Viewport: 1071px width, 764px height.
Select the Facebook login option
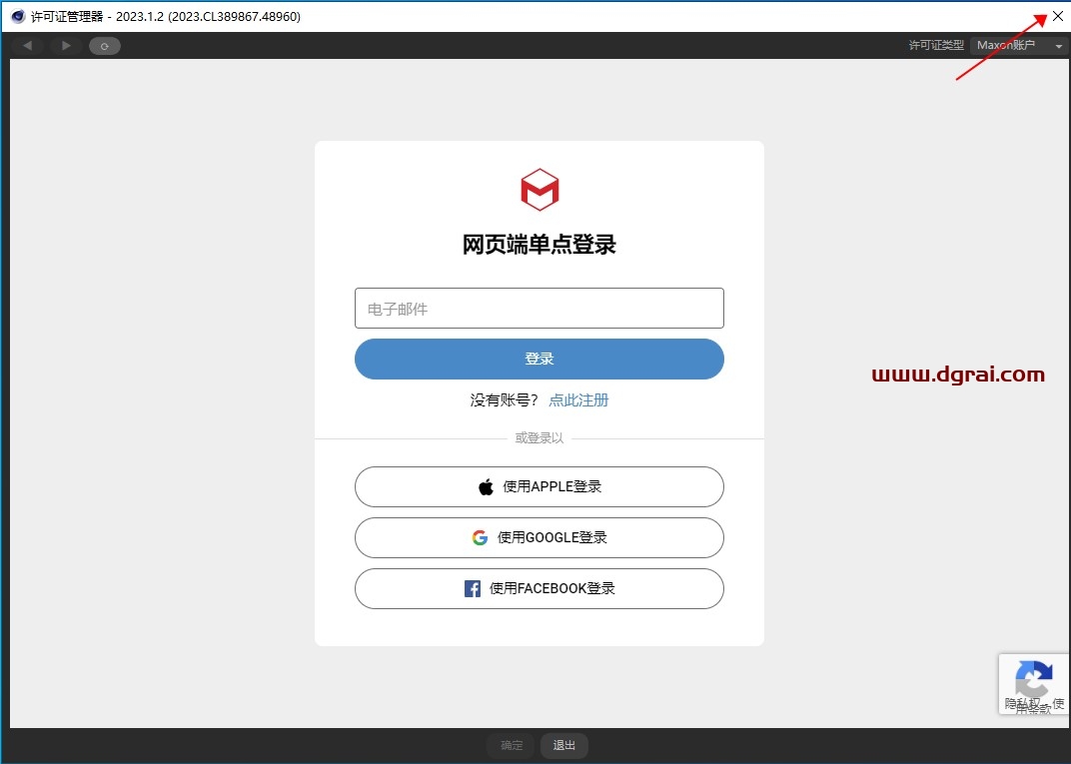point(539,588)
